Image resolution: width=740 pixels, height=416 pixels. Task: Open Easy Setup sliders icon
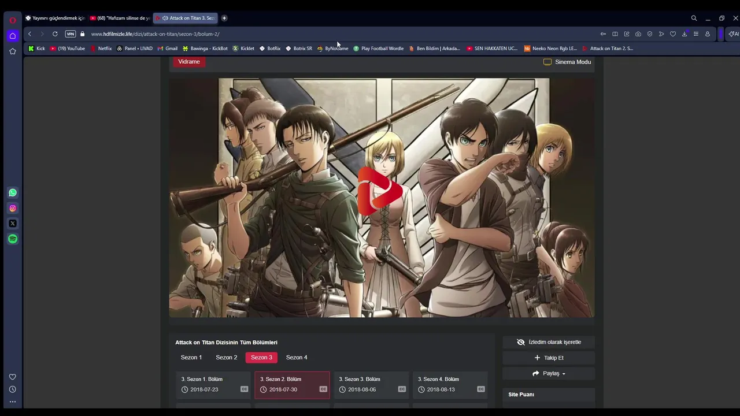[x=696, y=34]
